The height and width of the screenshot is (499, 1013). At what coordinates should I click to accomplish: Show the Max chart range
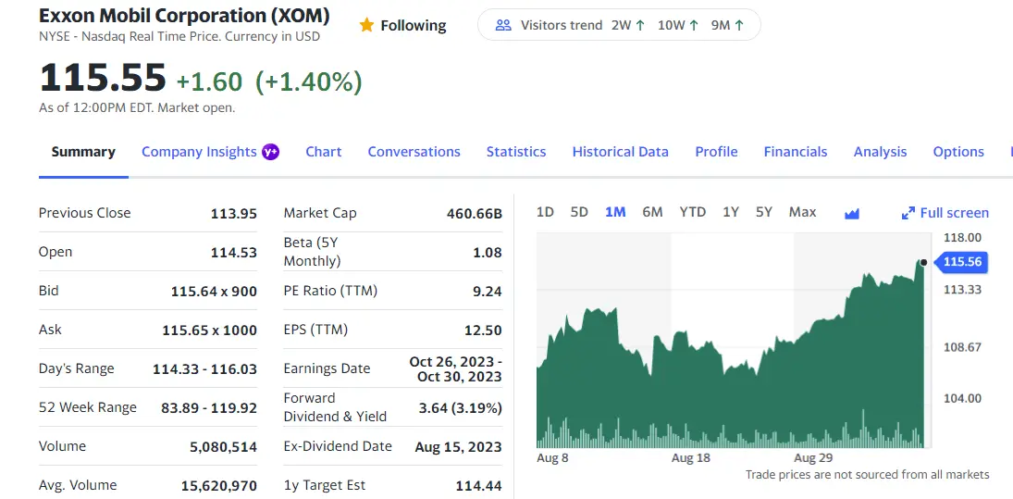[x=802, y=212]
